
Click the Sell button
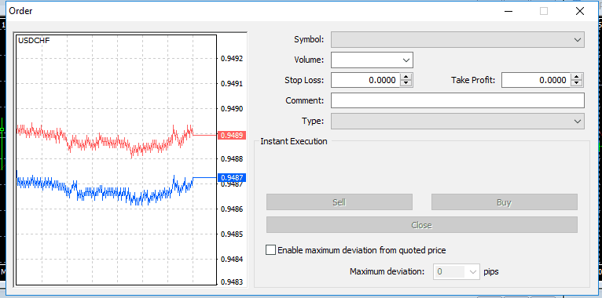tap(340, 202)
